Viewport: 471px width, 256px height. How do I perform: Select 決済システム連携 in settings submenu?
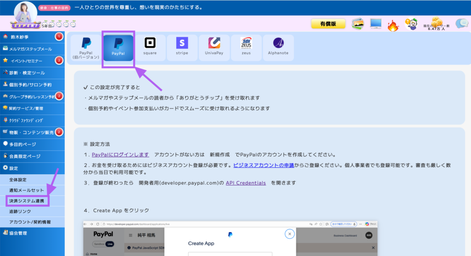coord(27,201)
